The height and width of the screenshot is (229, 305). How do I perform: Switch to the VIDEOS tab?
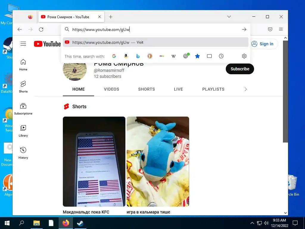pos(111,89)
